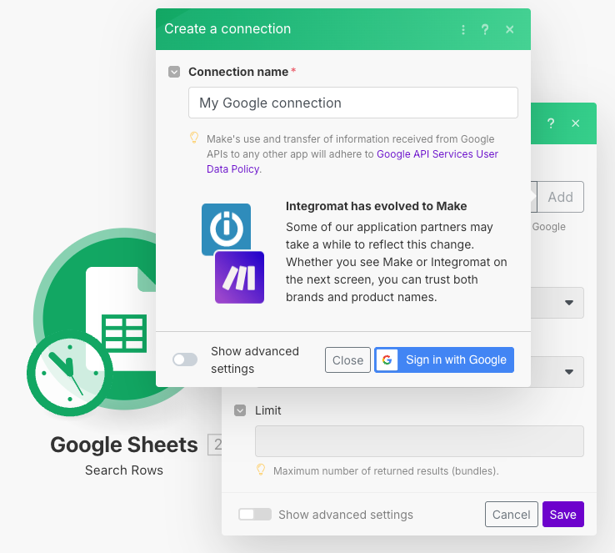The image size is (615, 553).
Task: Open the second dropdown arrow above Limit
Action: pyautogui.click(x=569, y=372)
